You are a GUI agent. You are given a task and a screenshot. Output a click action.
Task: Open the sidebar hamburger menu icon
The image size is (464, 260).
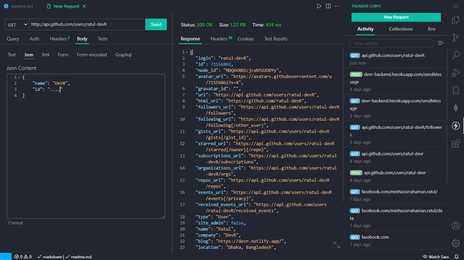tap(456, 6)
